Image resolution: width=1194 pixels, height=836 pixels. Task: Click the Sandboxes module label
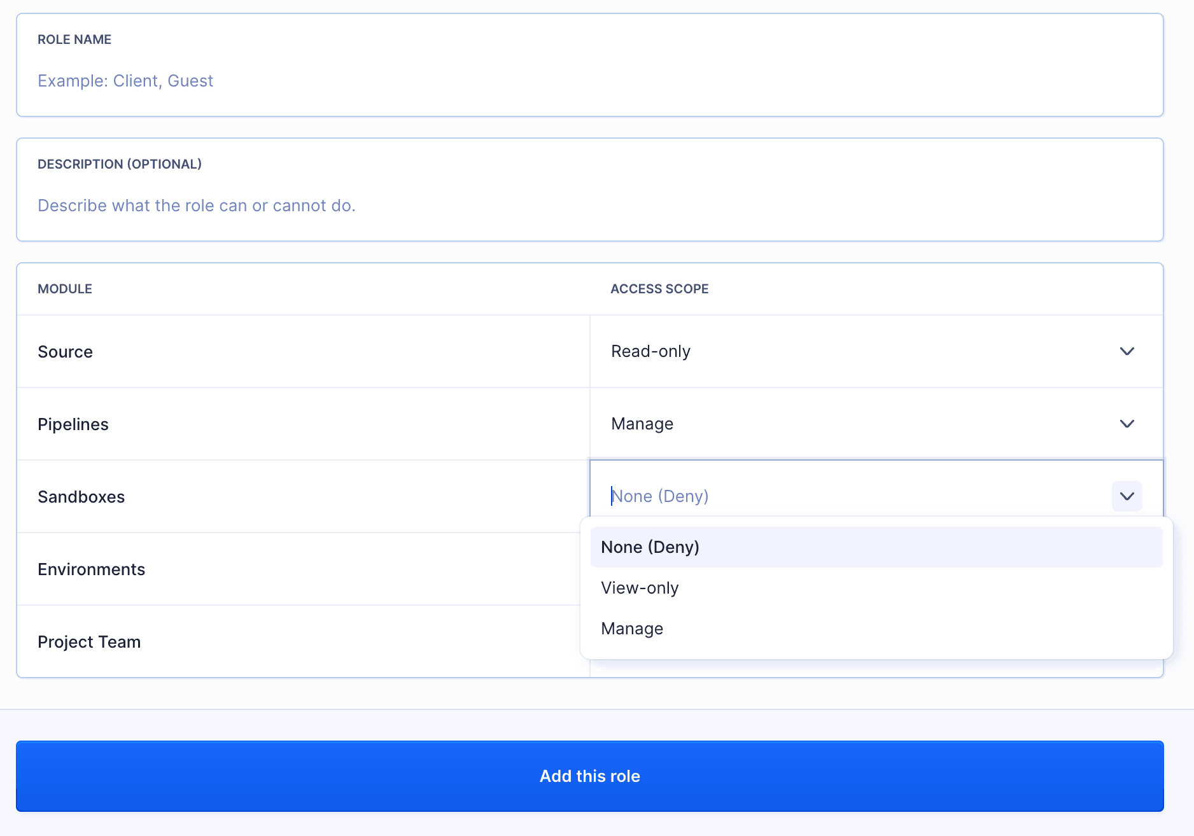(81, 497)
